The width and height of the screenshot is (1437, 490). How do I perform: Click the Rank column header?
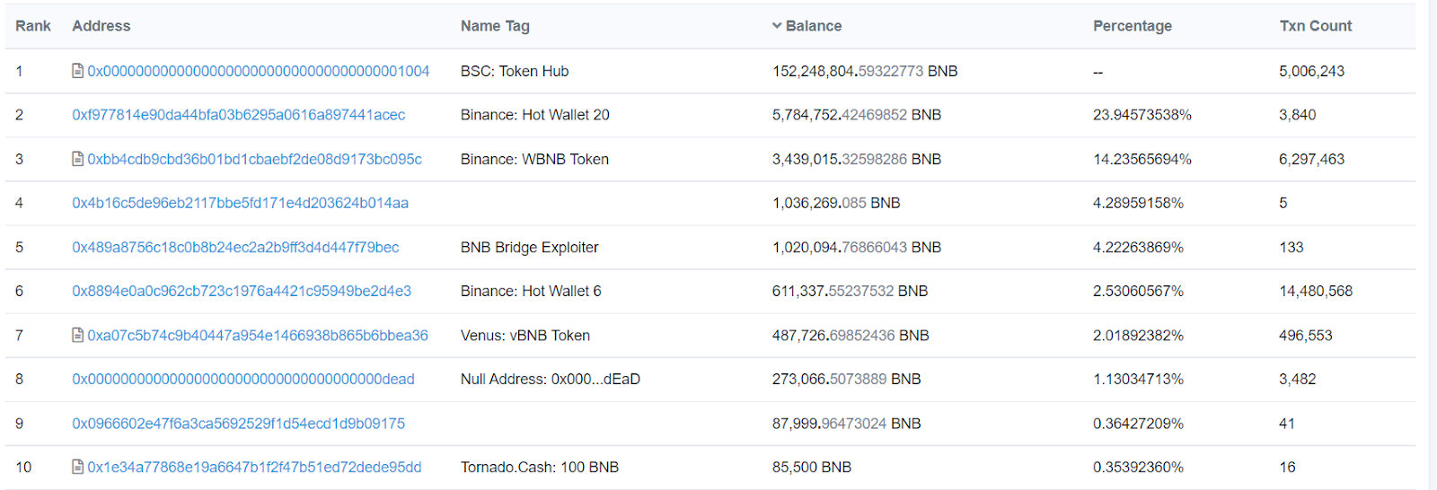[x=33, y=26]
